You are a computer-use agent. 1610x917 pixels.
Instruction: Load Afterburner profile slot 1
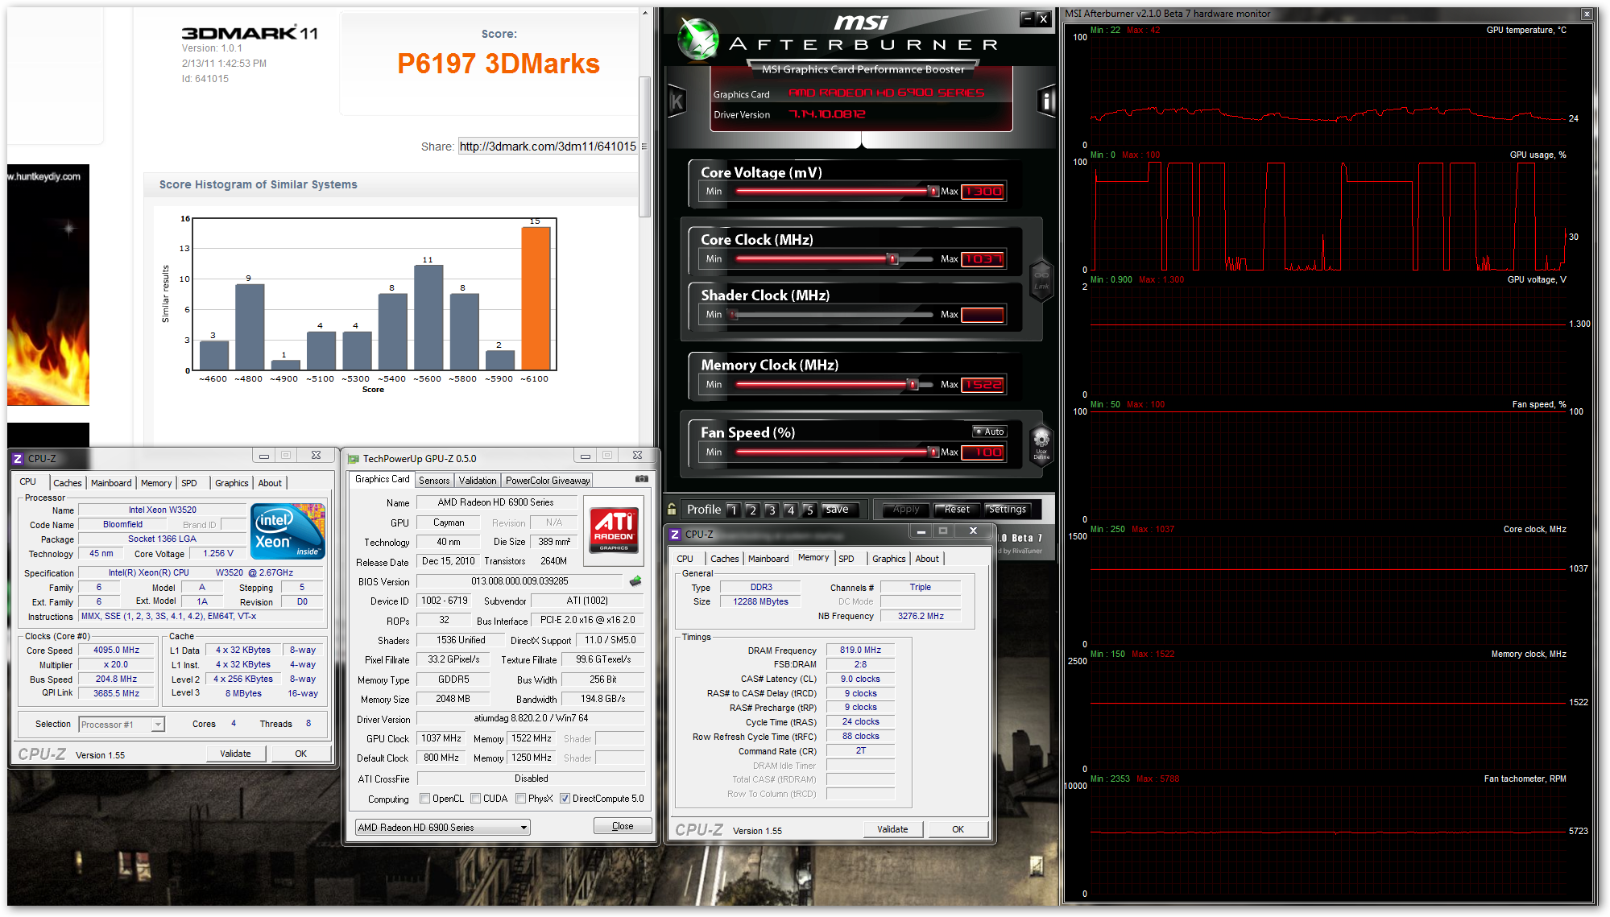click(732, 510)
